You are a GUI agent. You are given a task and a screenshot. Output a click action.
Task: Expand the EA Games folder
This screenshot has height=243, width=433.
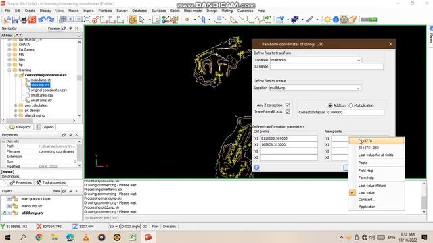(9, 49)
